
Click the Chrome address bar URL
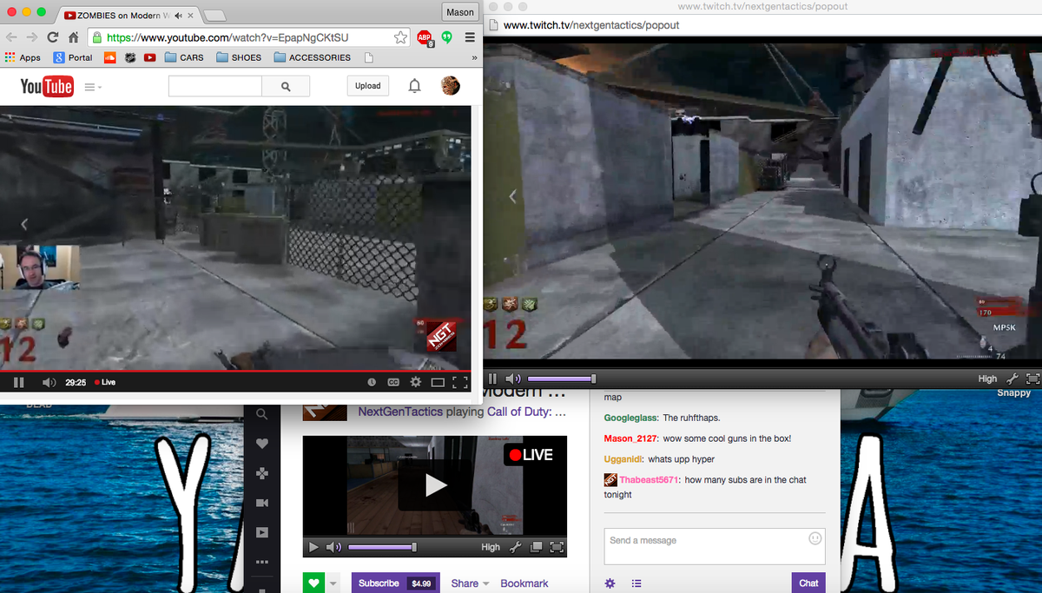(228, 37)
